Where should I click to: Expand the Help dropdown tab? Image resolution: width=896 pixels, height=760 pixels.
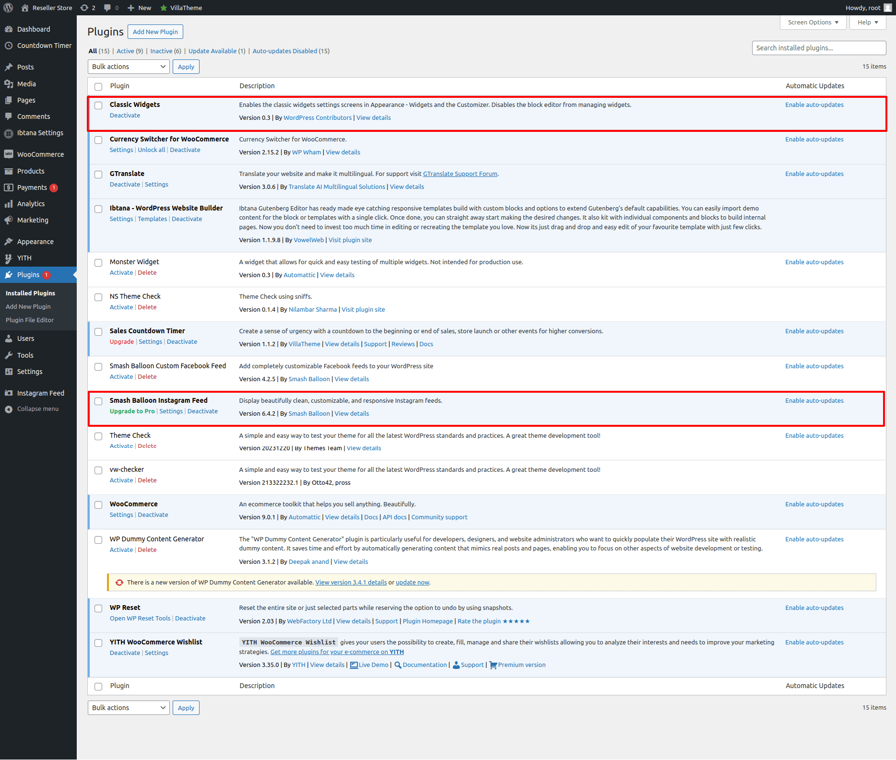pos(867,22)
